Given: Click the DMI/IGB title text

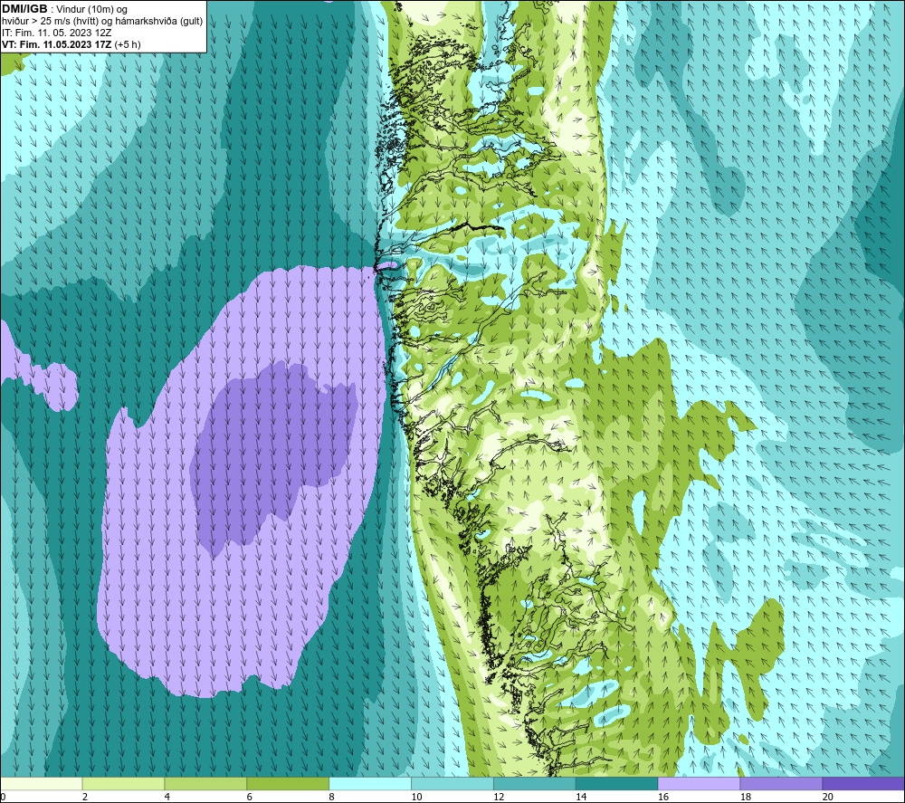Looking at the screenshot, I should 24,9.
